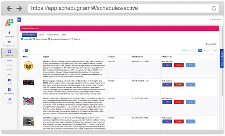The width and height of the screenshot is (225, 136).
Task: Open the Hugh Stephens user dropdown
Action: click(215, 19)
